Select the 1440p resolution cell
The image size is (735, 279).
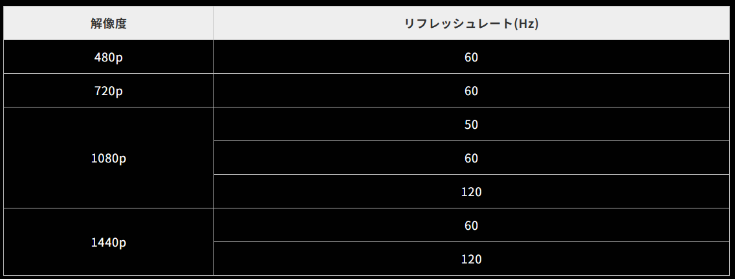point(109,243)
